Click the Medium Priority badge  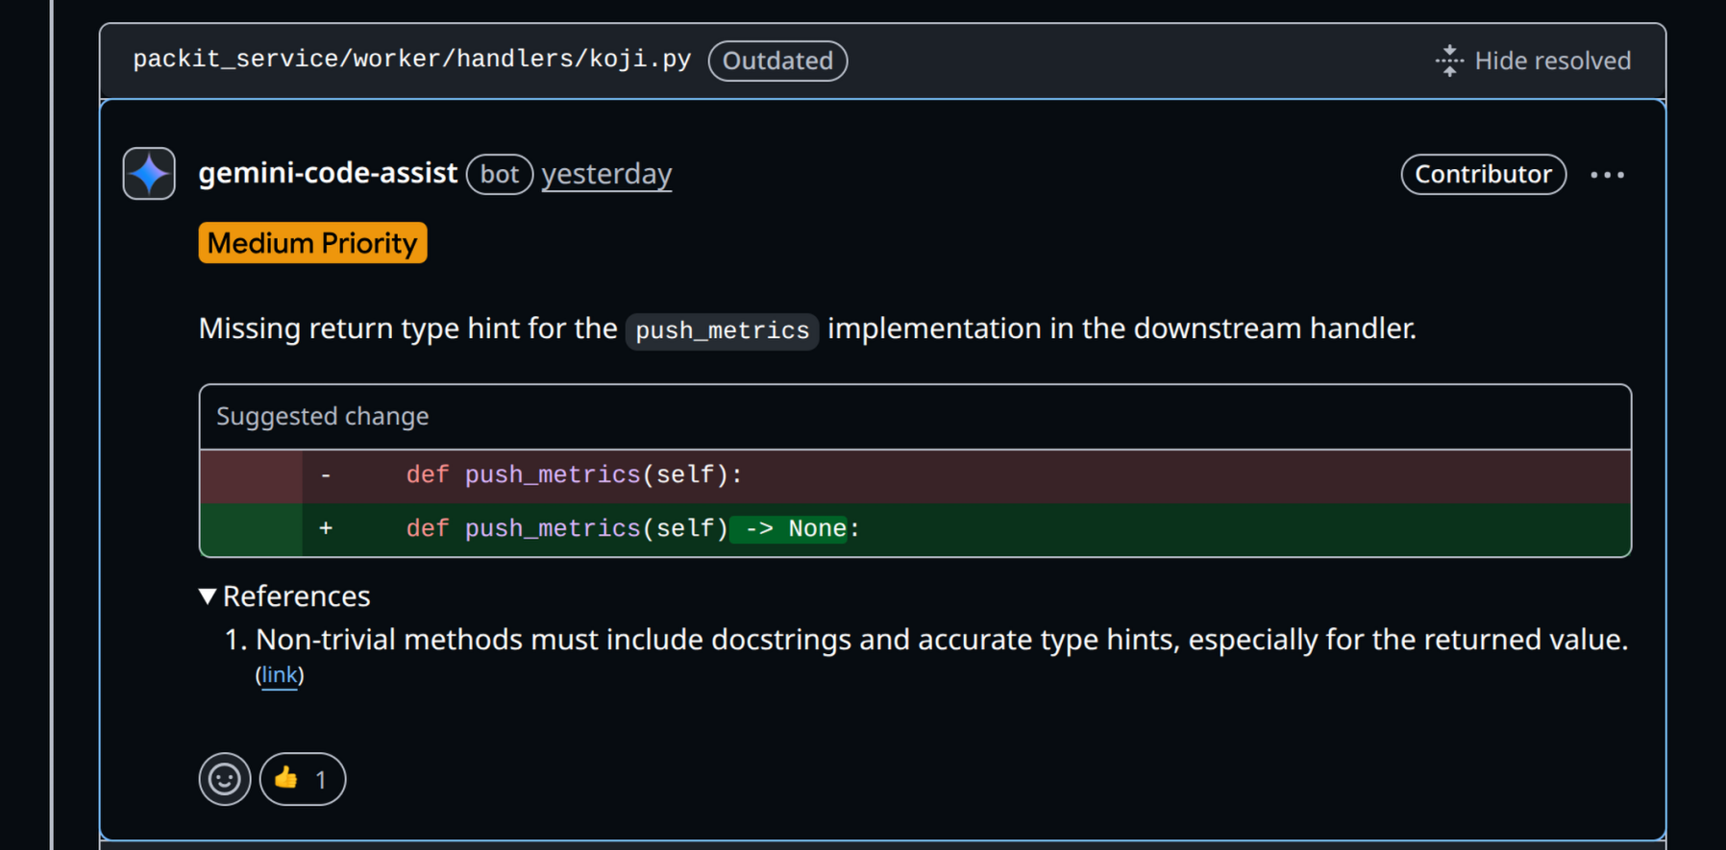click(312, 243)
